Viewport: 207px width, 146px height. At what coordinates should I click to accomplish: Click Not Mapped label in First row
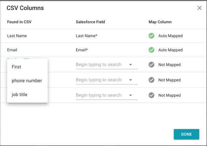pyautogui.click(x=169, y=65)
